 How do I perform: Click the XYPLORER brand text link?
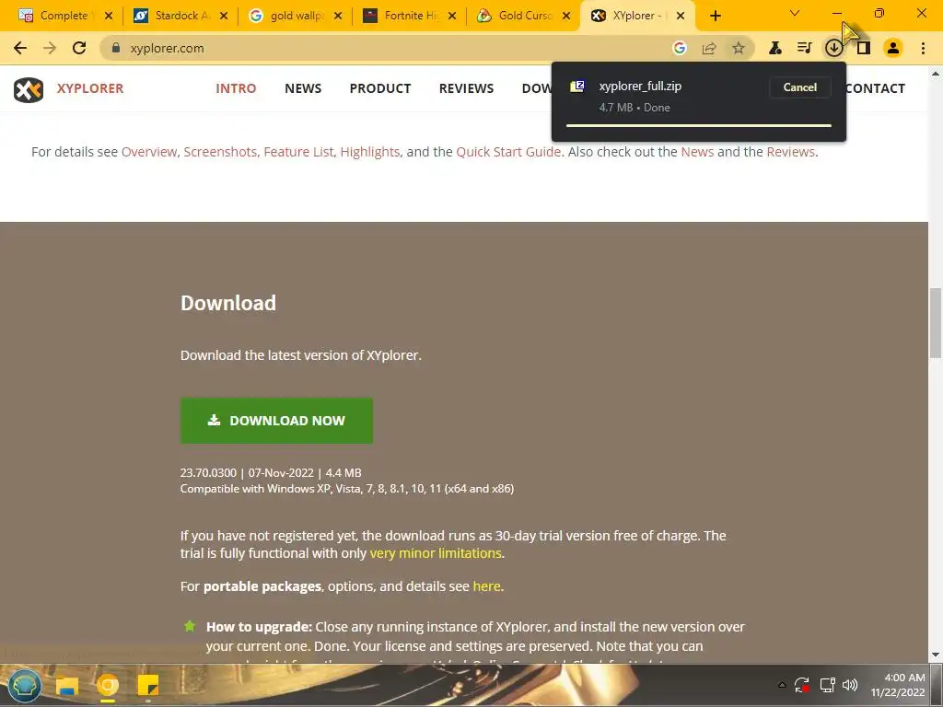point(90,88)
